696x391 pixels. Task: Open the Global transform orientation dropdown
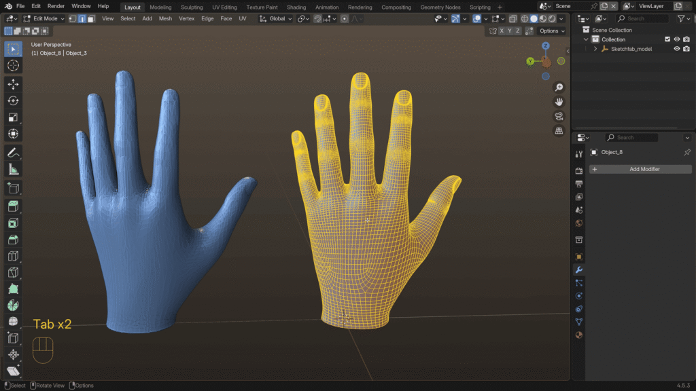[x=277, y=18]
